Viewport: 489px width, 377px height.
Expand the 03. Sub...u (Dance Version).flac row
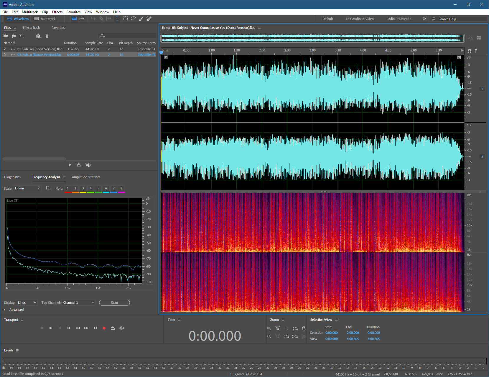click(x=5, y=54)
